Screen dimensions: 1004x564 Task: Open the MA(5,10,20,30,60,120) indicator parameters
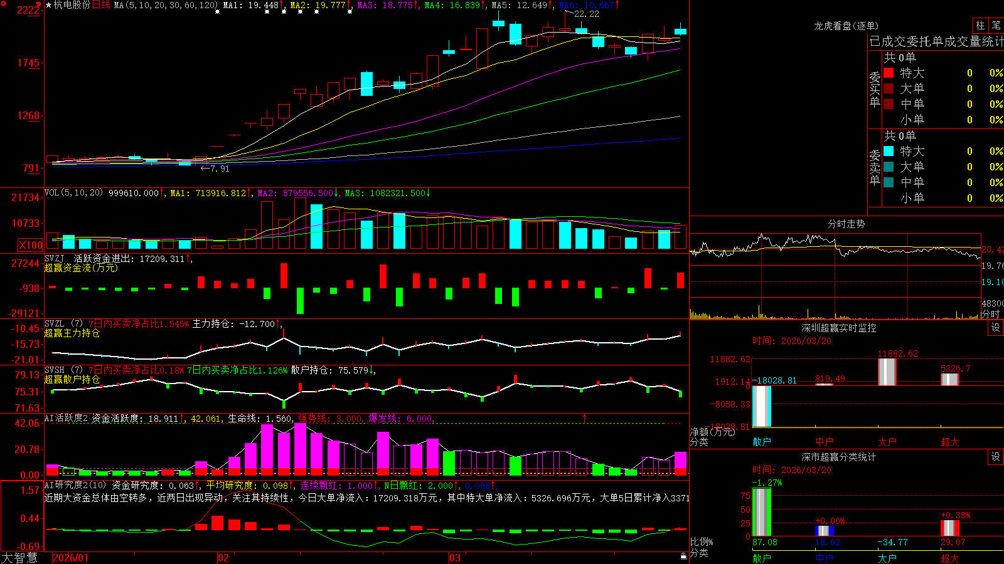pyautogui.click(x=166, y=5)
